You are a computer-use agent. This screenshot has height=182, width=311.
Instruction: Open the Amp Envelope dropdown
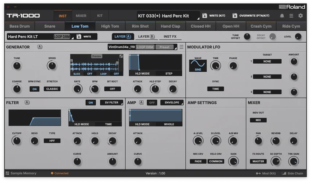[172, 103]
